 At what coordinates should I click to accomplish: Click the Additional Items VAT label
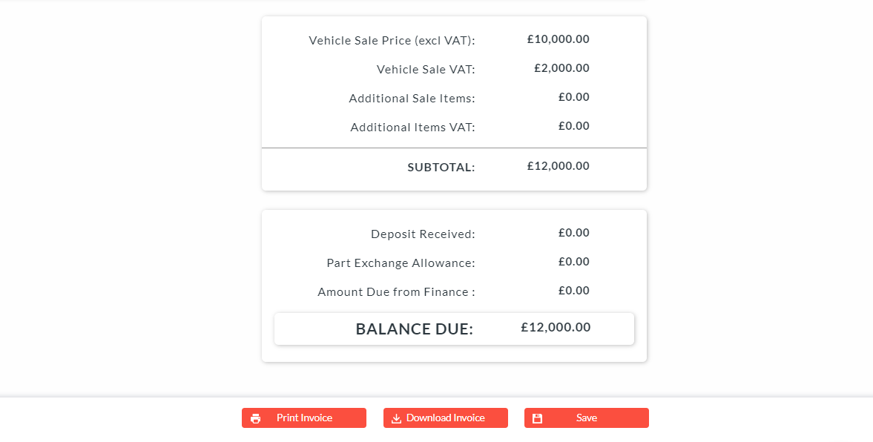(x=412, y=128)
